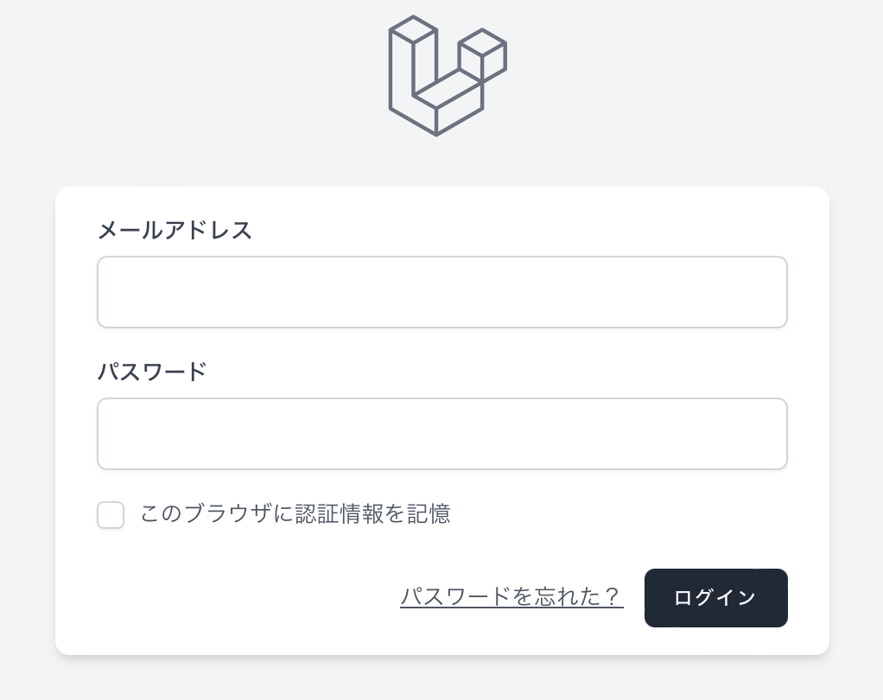This screenshot has width=883, height=700.
Task: Click the field under the メールアドレス label
Action: pos(442,292)
